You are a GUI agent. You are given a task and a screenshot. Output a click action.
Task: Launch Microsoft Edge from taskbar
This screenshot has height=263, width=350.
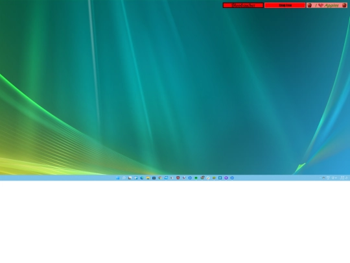142,178
